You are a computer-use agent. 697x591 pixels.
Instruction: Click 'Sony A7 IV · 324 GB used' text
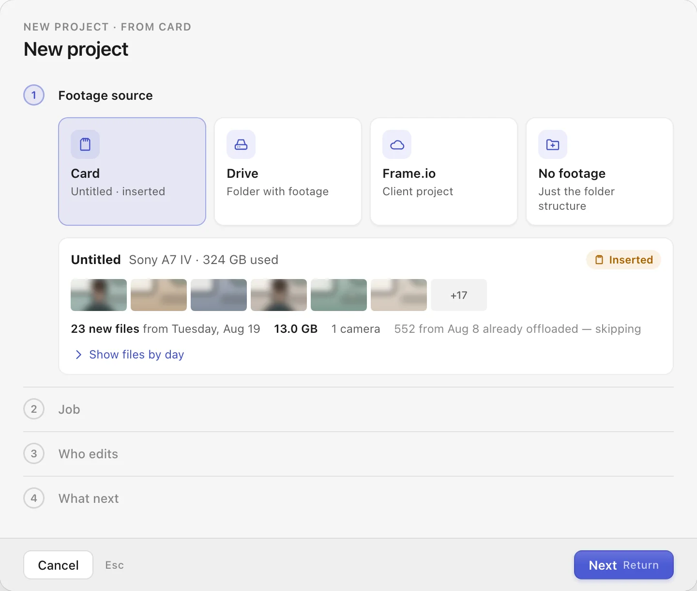(x=204, y=260)
